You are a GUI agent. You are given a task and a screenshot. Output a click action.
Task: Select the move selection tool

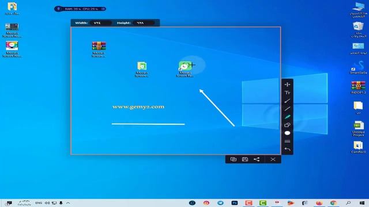pos(287,85)
